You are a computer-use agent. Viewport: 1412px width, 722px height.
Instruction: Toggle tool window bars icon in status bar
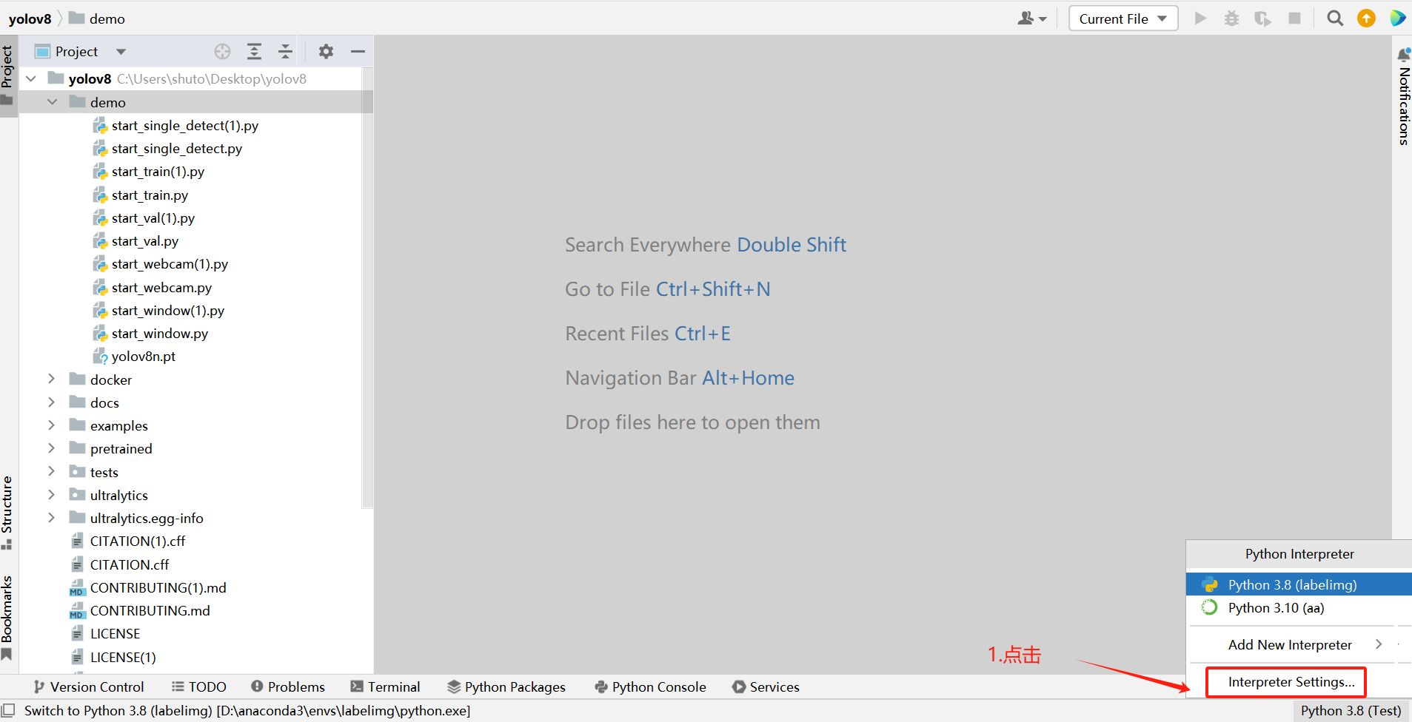pos(8,710)
